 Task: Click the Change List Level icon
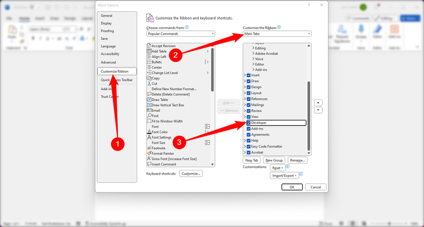coord(149,73)
